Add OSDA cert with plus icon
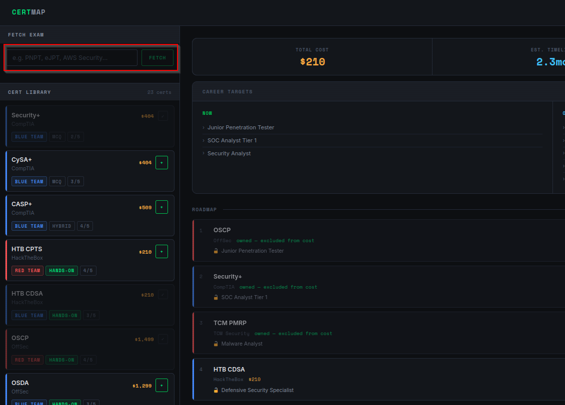The width and height of the screenshot is (565, 405). 161,385
